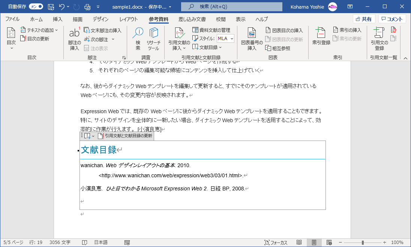Switch to the デザイン tab
The height and width of the screenshot is (247, 411).
point(100,19)
